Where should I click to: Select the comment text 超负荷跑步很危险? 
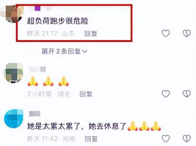58,21
